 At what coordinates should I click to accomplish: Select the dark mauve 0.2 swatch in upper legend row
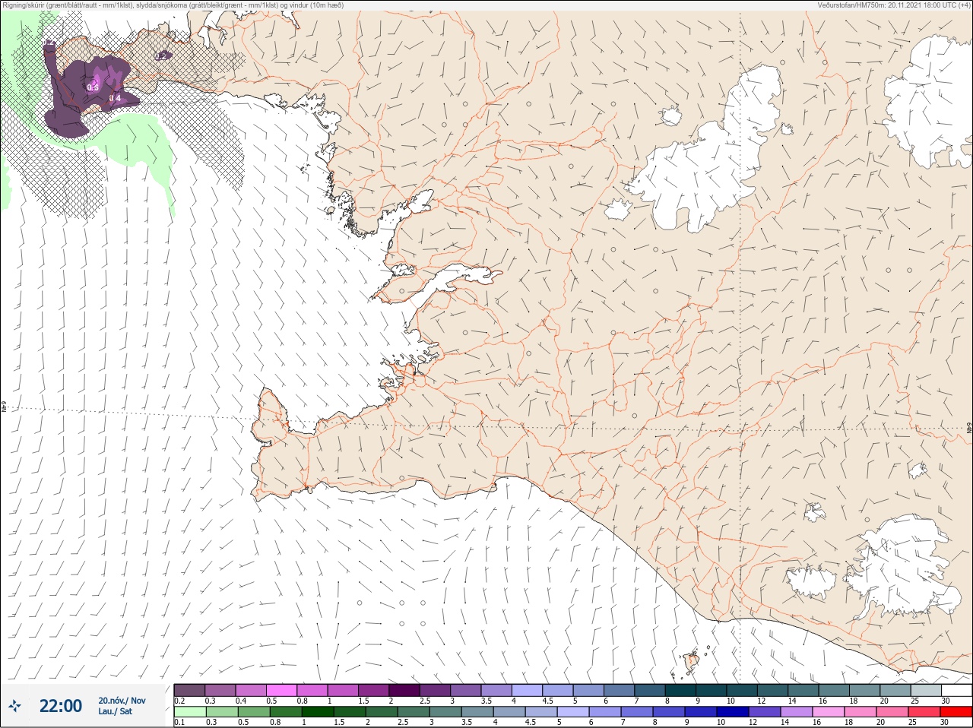coord(189,690)
